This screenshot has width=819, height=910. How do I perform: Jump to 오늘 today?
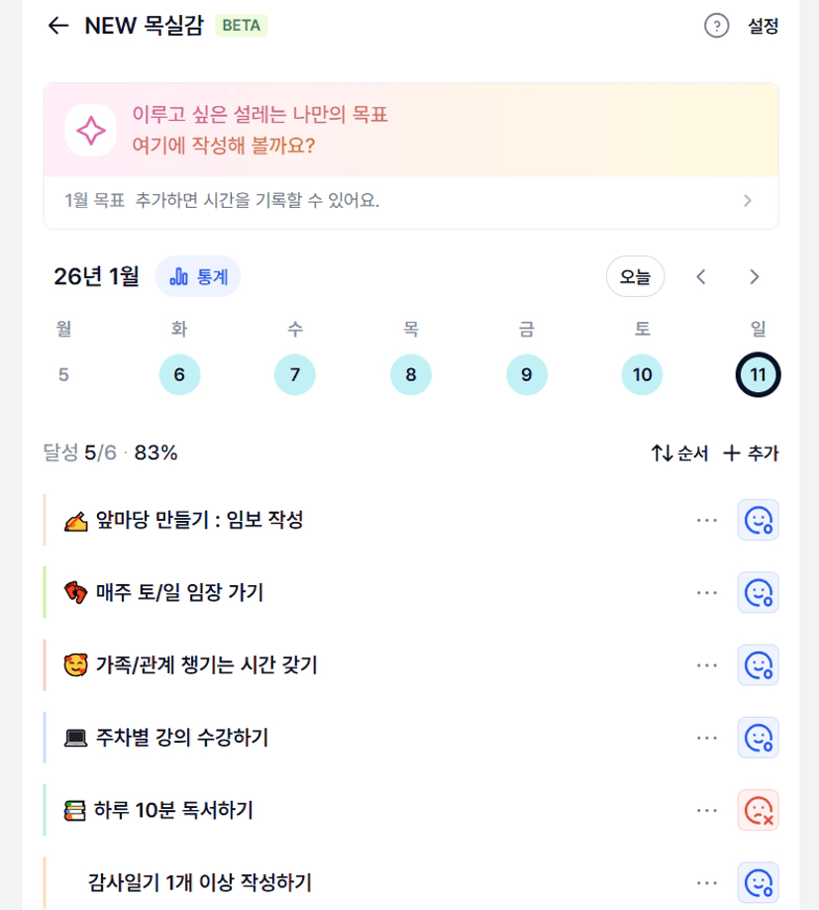635,276
